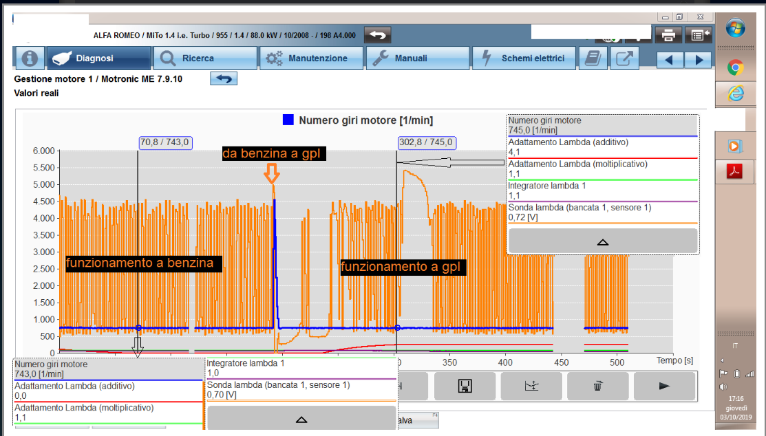This screenshot has height=436, width=766.
Task: Open the book icon tab
Action: (593, 58)
